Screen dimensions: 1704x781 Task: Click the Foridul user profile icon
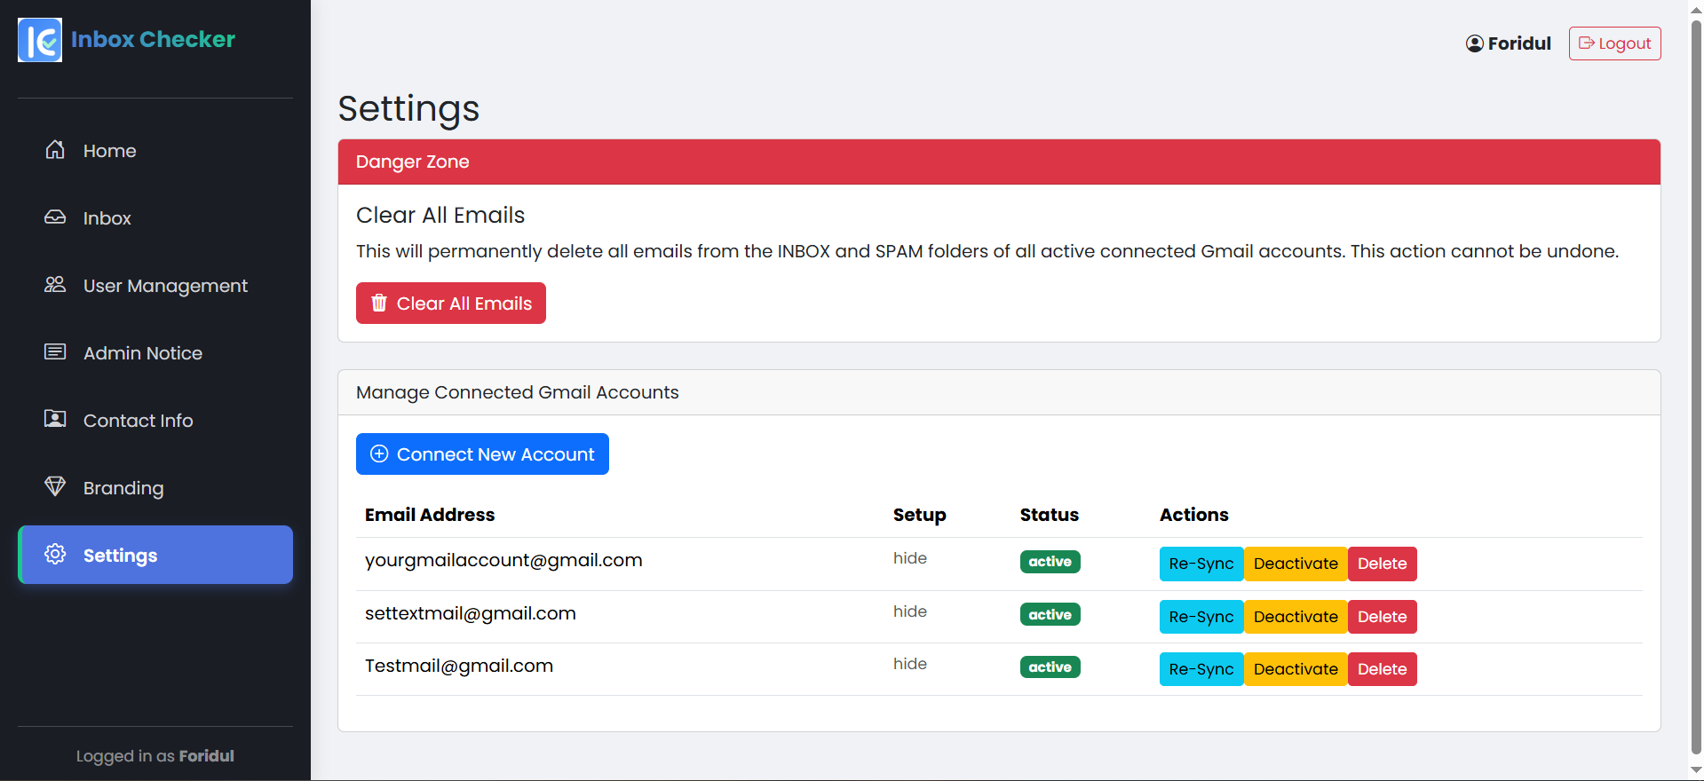pyautogui.click(x=1474, y=43)
